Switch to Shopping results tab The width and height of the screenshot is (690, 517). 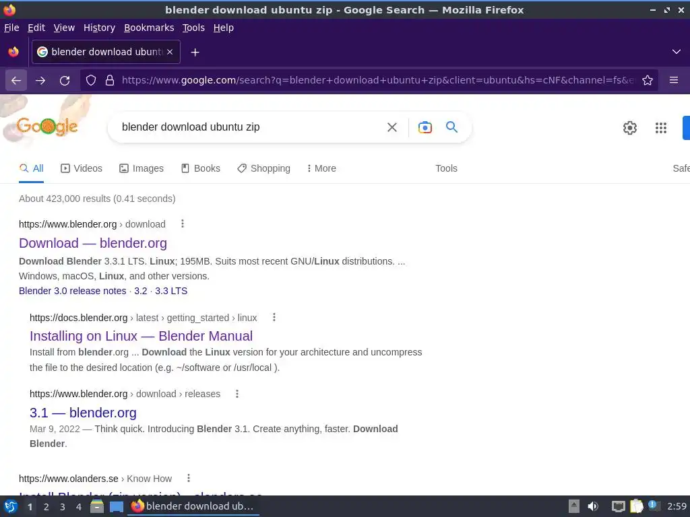(x=263, y=168)
